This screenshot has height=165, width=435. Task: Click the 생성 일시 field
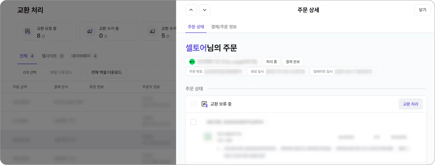[x=278, y=72]
